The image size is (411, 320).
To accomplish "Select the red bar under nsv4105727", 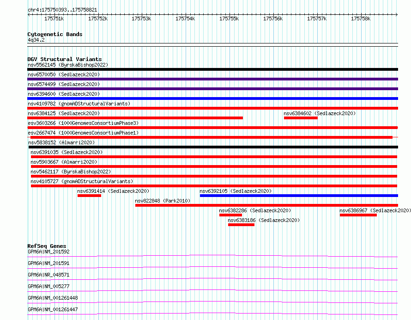I will coord(214,186).
